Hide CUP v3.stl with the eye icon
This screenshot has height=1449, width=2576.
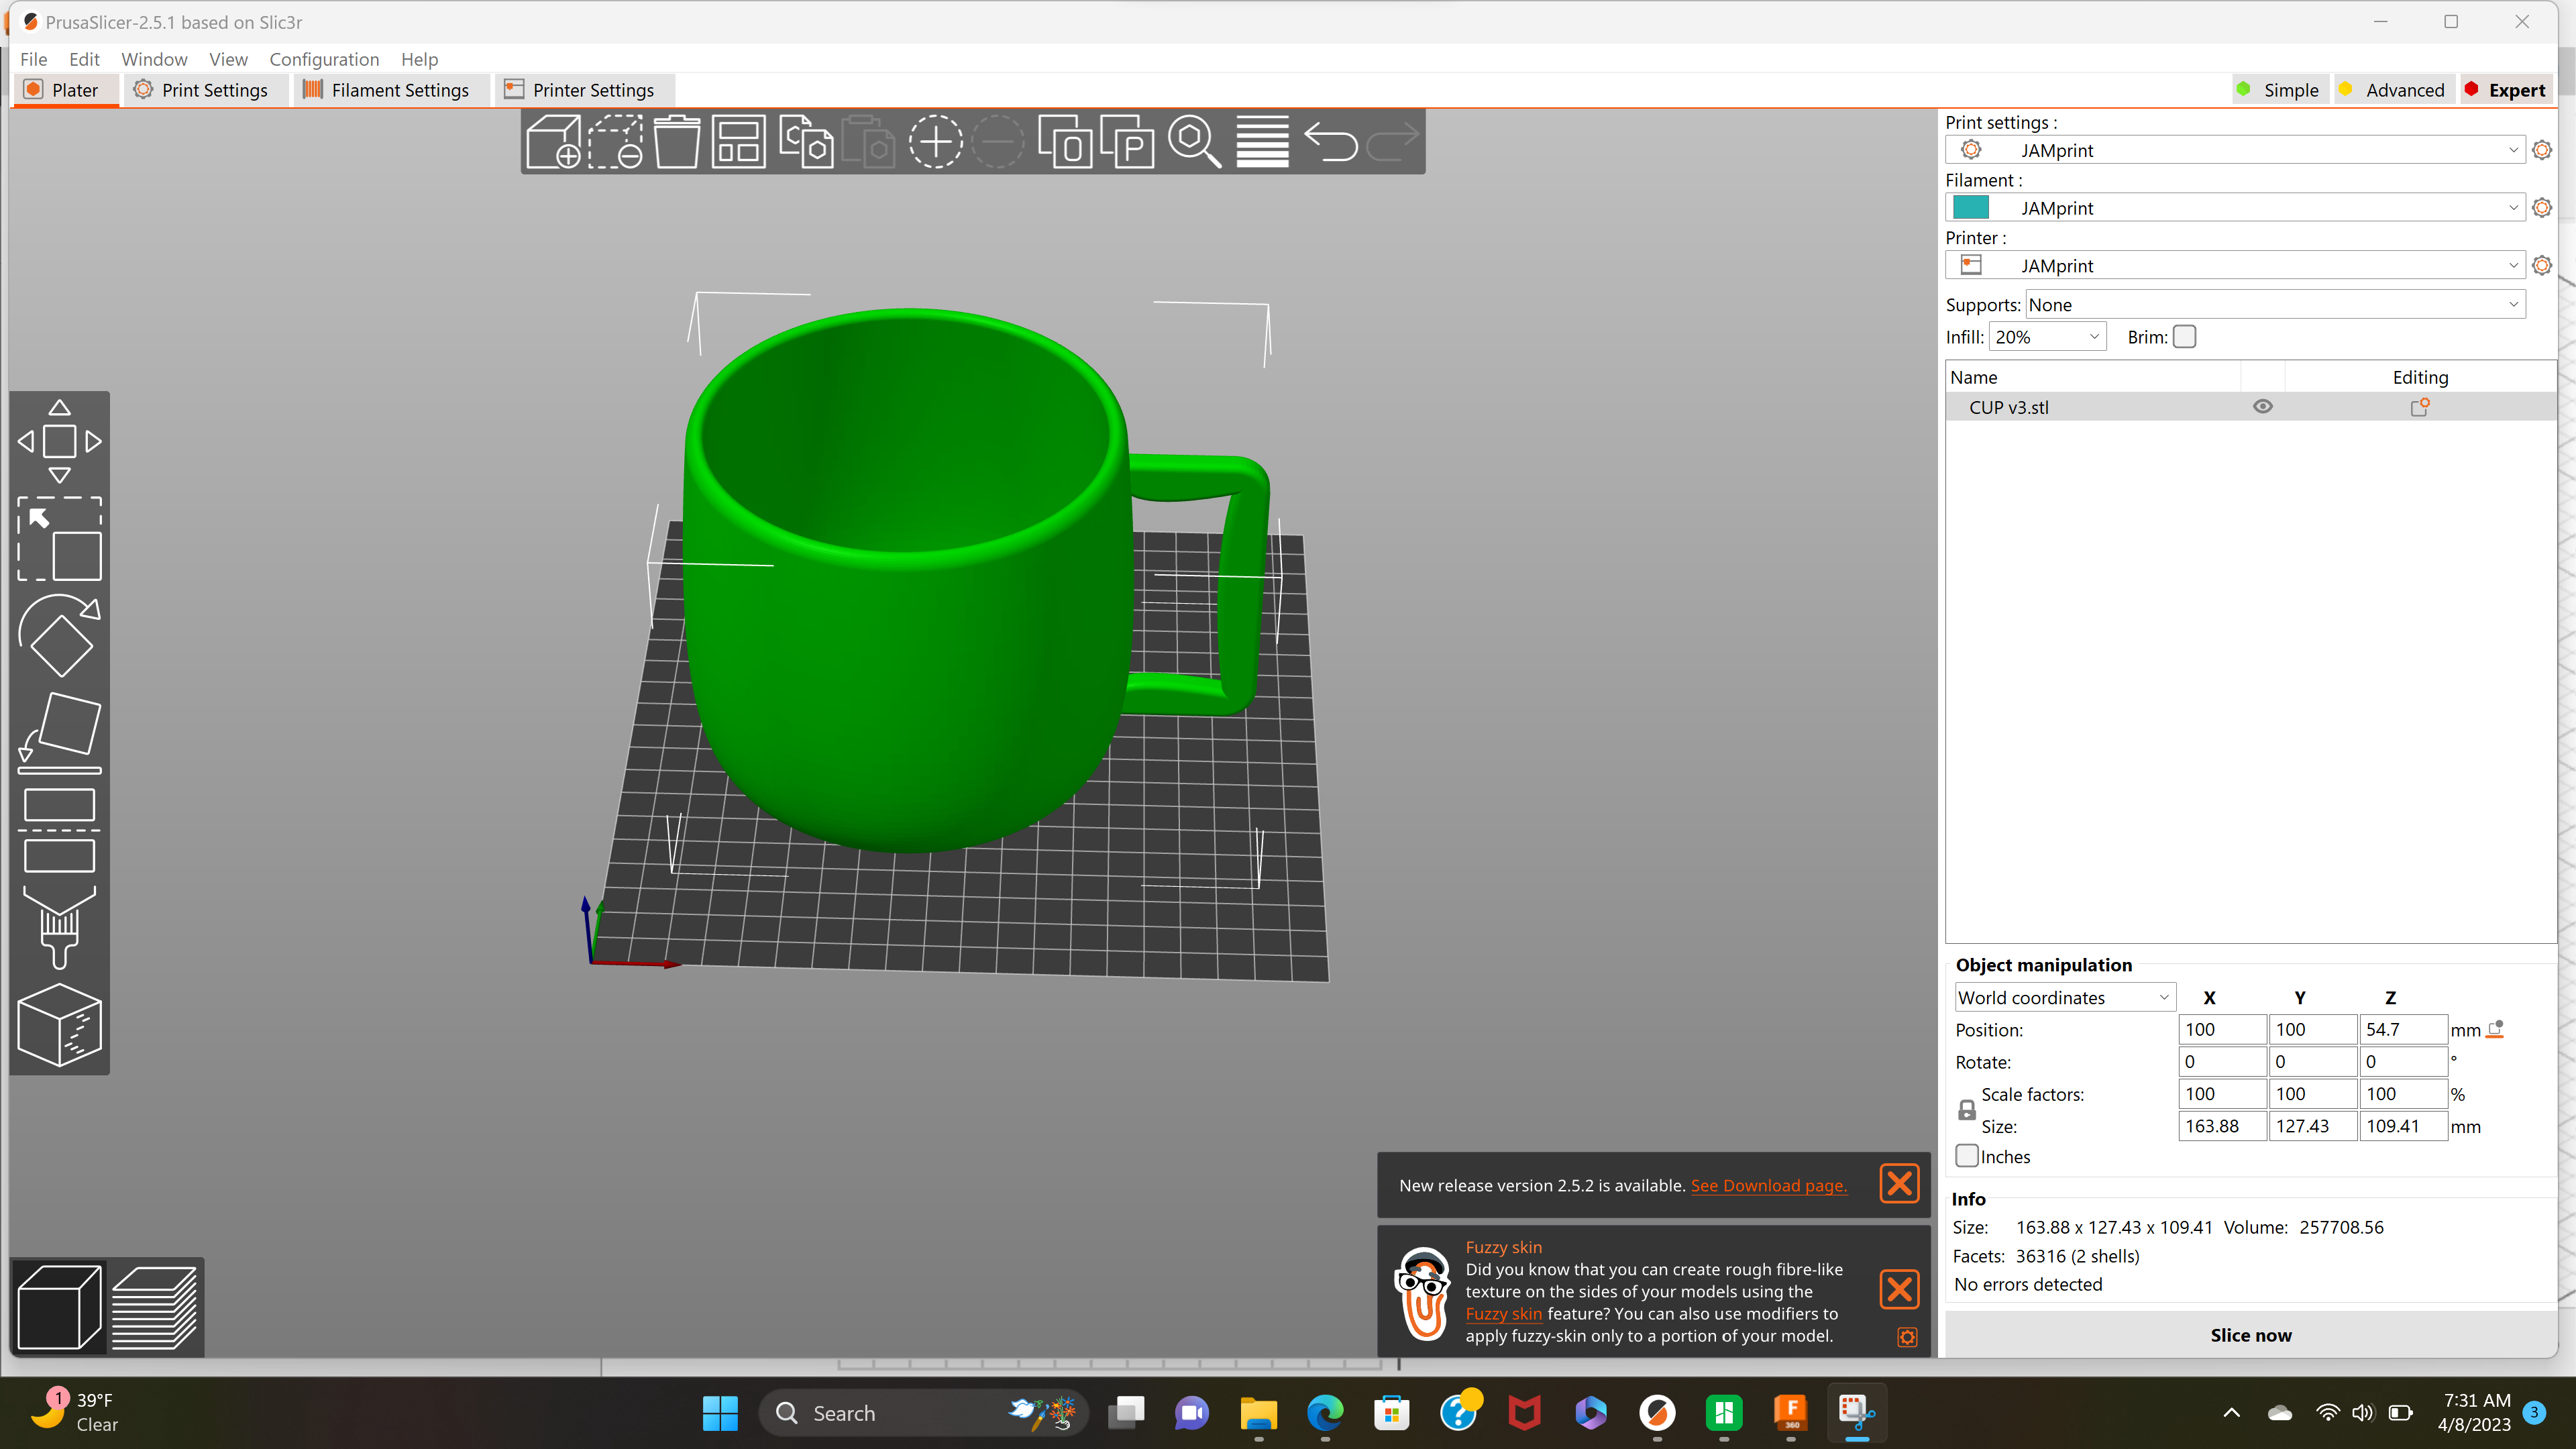pyautogui.click(x=2262, y=407)
